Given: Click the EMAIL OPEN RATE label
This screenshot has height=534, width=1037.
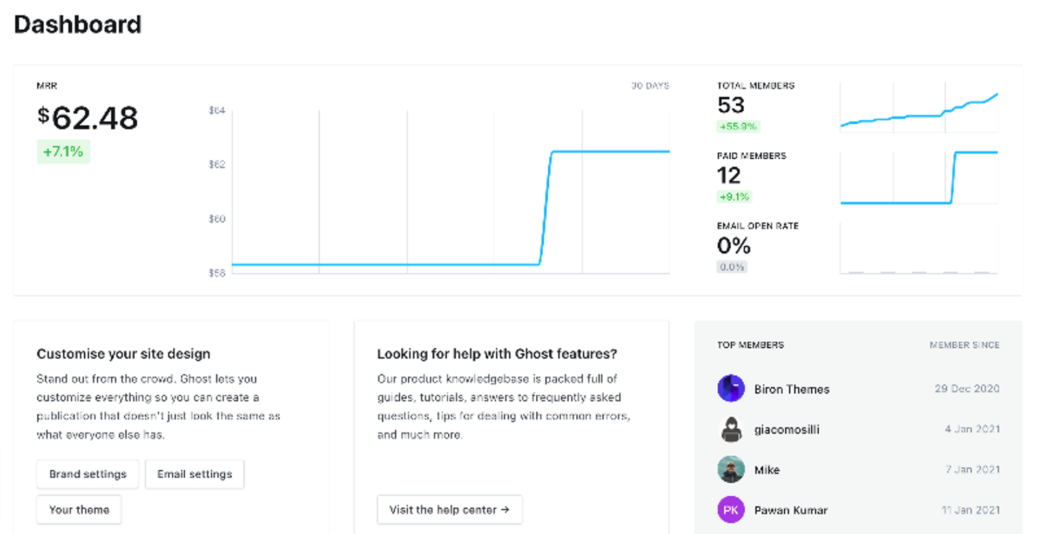Looking at the screenshot, I should [x=758, y=226].
